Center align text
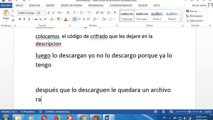The width and height of the screenshot is (213, 120). pos(79,19)
